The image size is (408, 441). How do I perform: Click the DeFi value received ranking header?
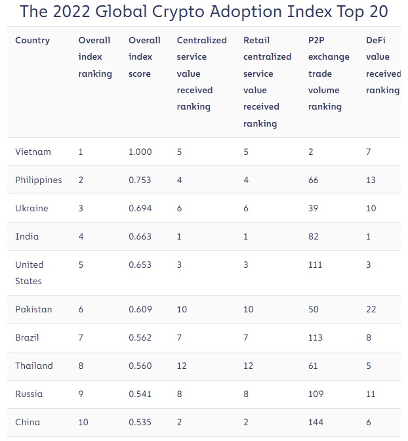[383, 66]
